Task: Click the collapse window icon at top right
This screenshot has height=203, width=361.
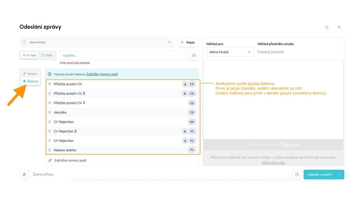Action: click(327, 27)
